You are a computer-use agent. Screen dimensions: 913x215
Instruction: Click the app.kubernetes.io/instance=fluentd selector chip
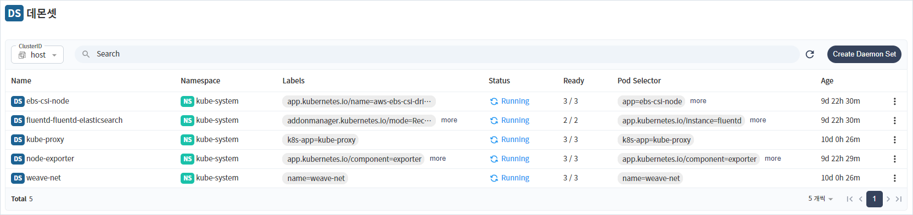coord(681,121)
